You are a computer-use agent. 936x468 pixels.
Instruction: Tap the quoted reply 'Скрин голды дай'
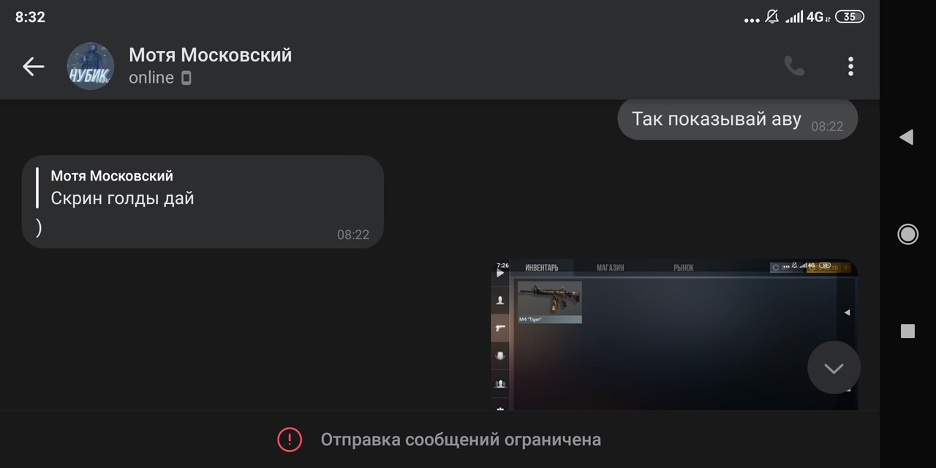122,186
